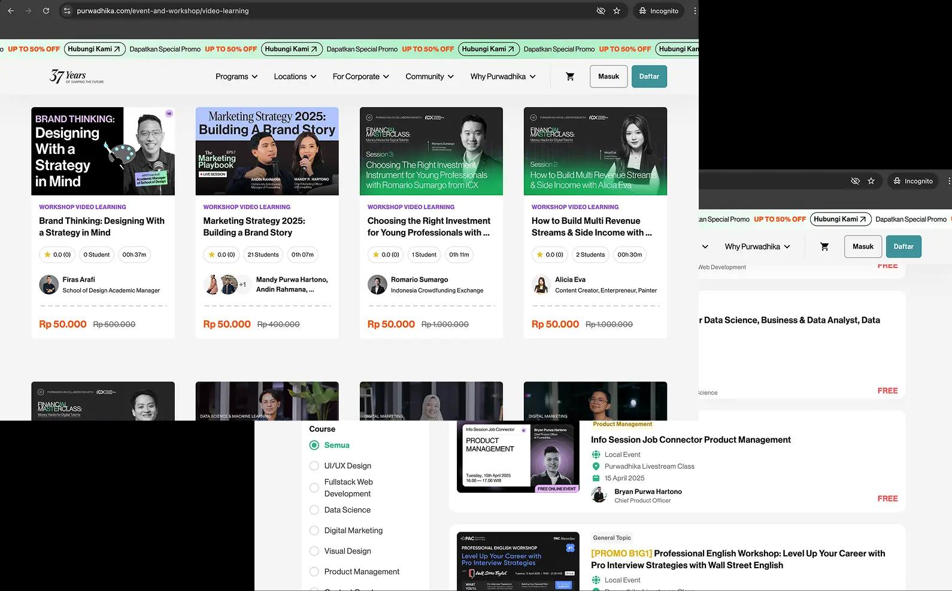The height and width of the screenshot is (591, 952).
Task: Select Data Science radio option
Action: [x=314, y=510]
